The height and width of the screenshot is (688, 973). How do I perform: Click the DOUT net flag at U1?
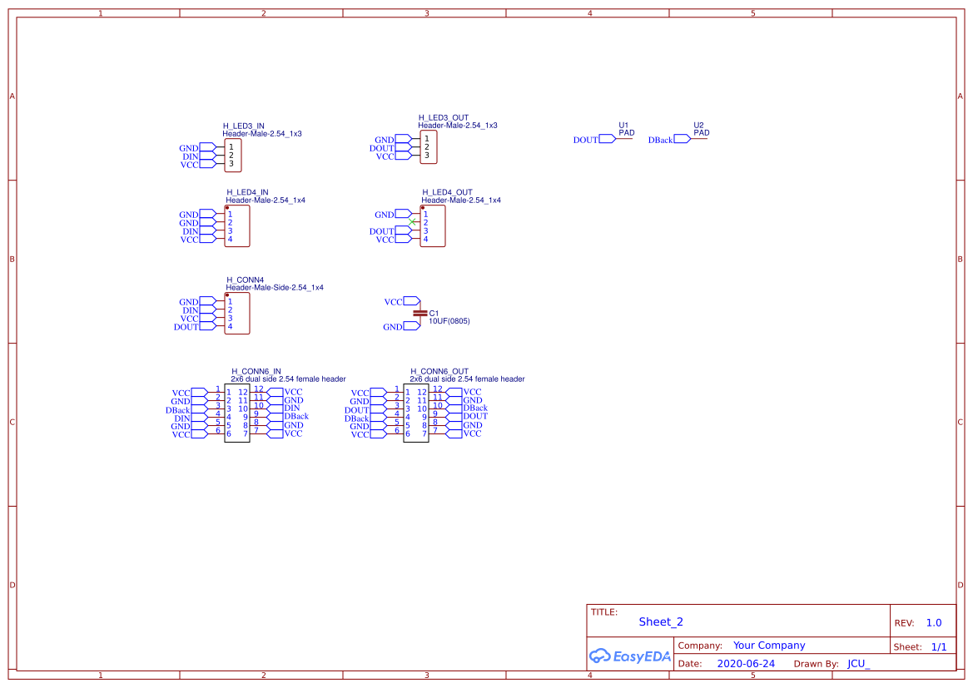(594, 139)
